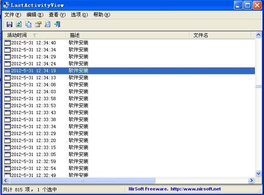Select the row timed 12:33:29
The height and width of the screenshot is (195, 264).
(x=129, y=133)
